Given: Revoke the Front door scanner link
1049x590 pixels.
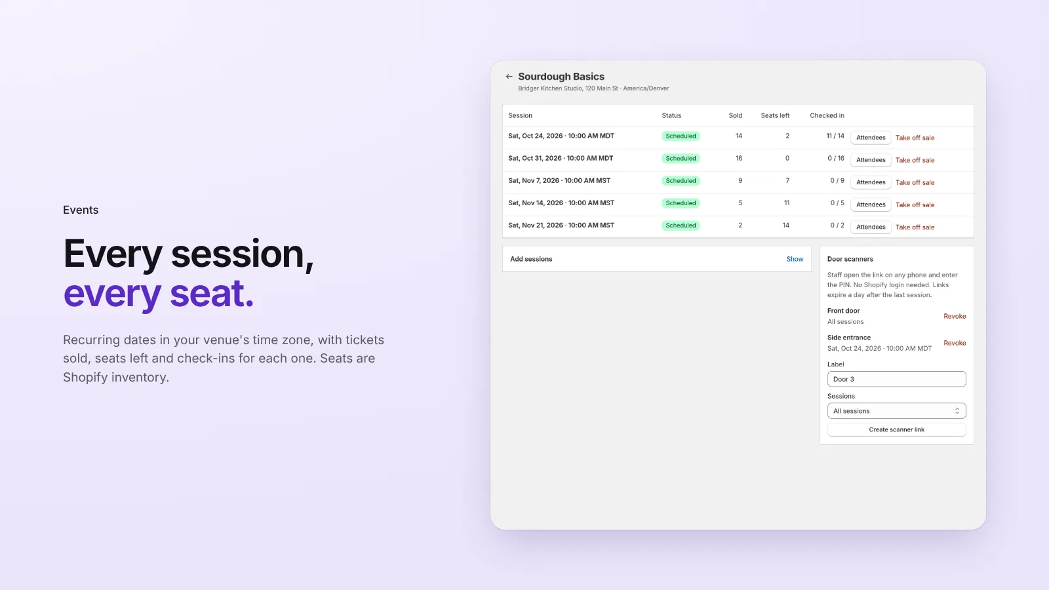Looking at the screenshot, I should point(955,316).
